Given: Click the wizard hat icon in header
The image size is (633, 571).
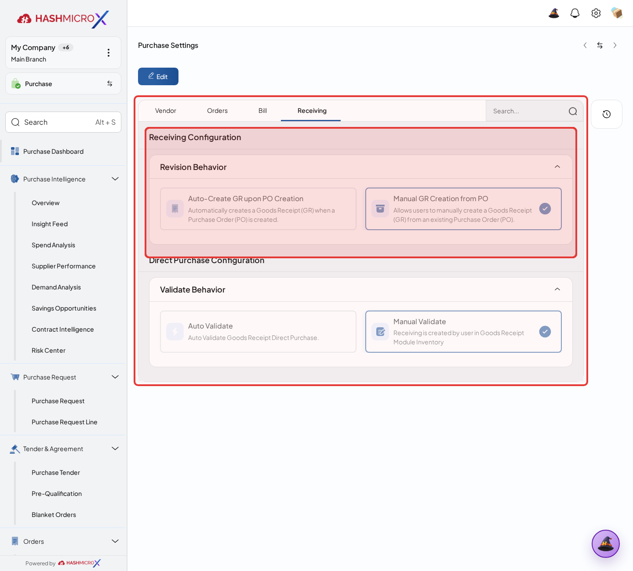Looking at the screenshot, I should pyautogui.click(x=554, y=13).
